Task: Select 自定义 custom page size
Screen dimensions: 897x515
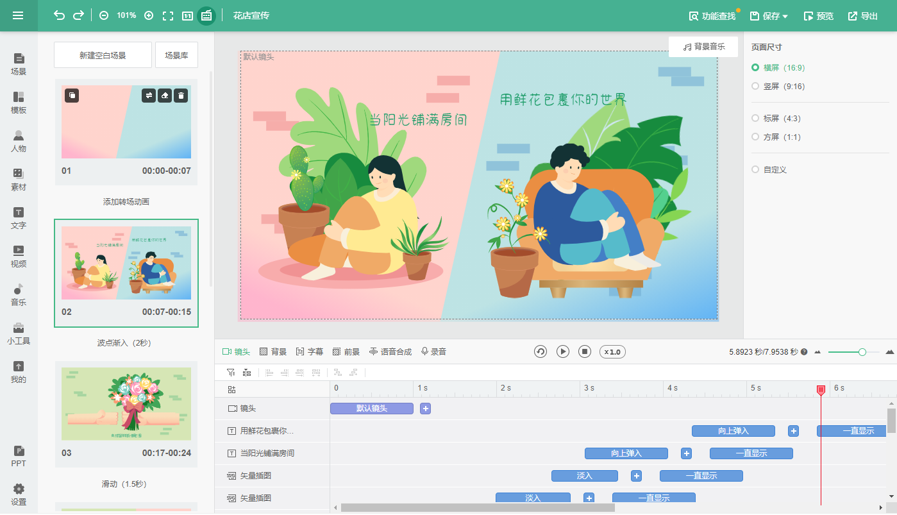Action: (x=769, y=170)
